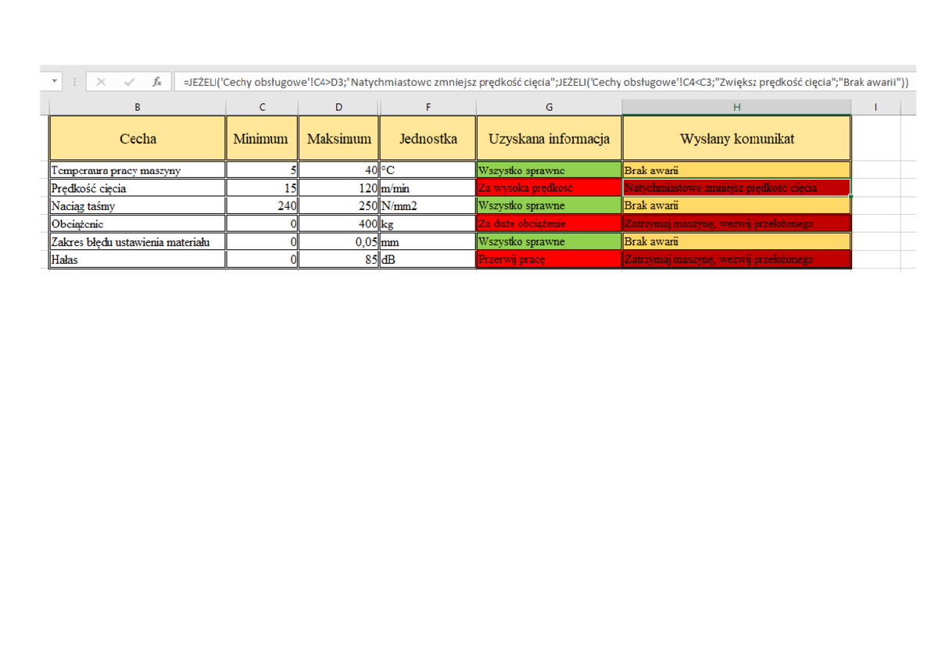This screenshot has width=938, height=663.
Task: Click the Cecha header cell
Action: pyautogui.click(x=138, y=138)
